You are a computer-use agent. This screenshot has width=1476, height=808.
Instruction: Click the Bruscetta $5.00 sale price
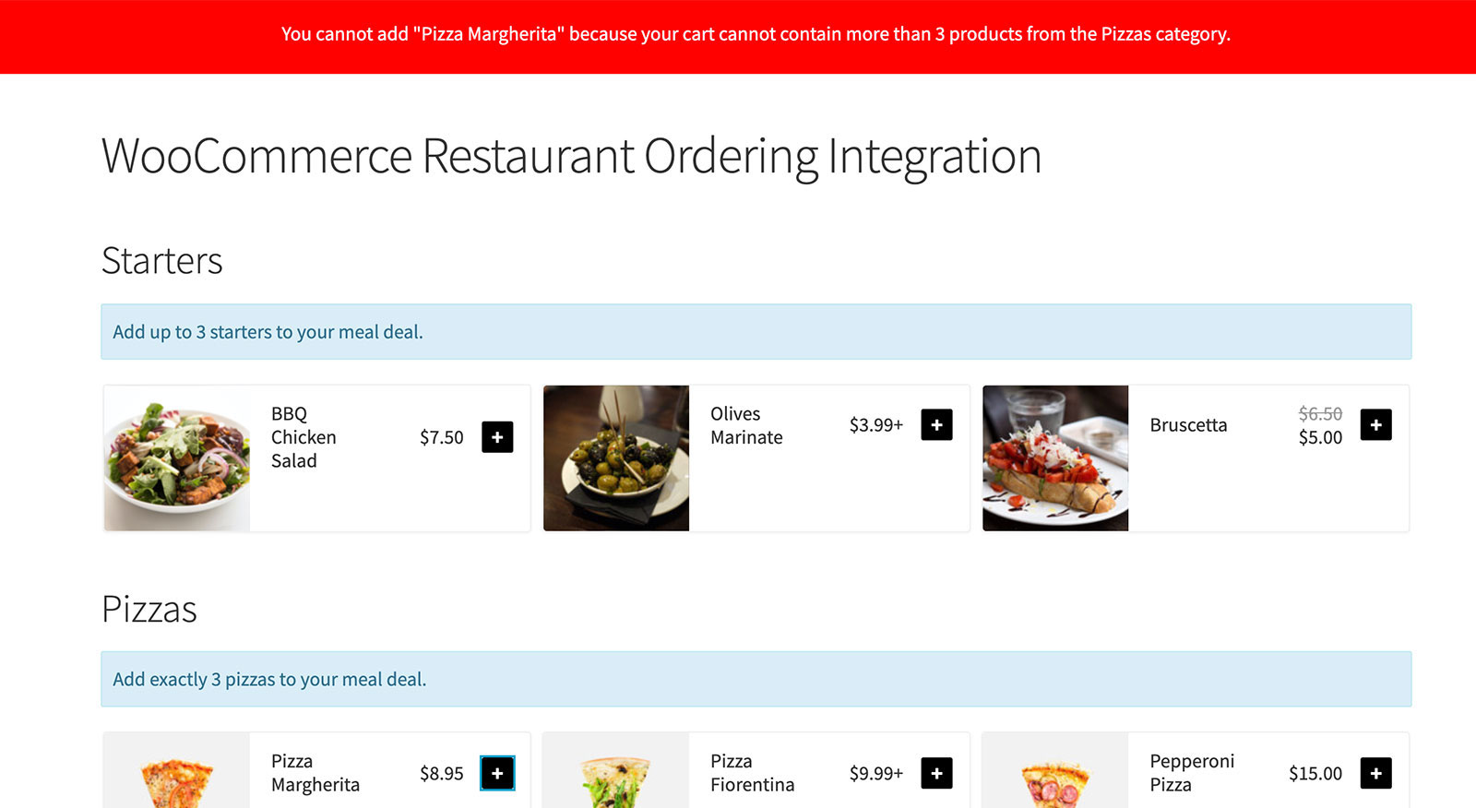[x=1320, y=437]
